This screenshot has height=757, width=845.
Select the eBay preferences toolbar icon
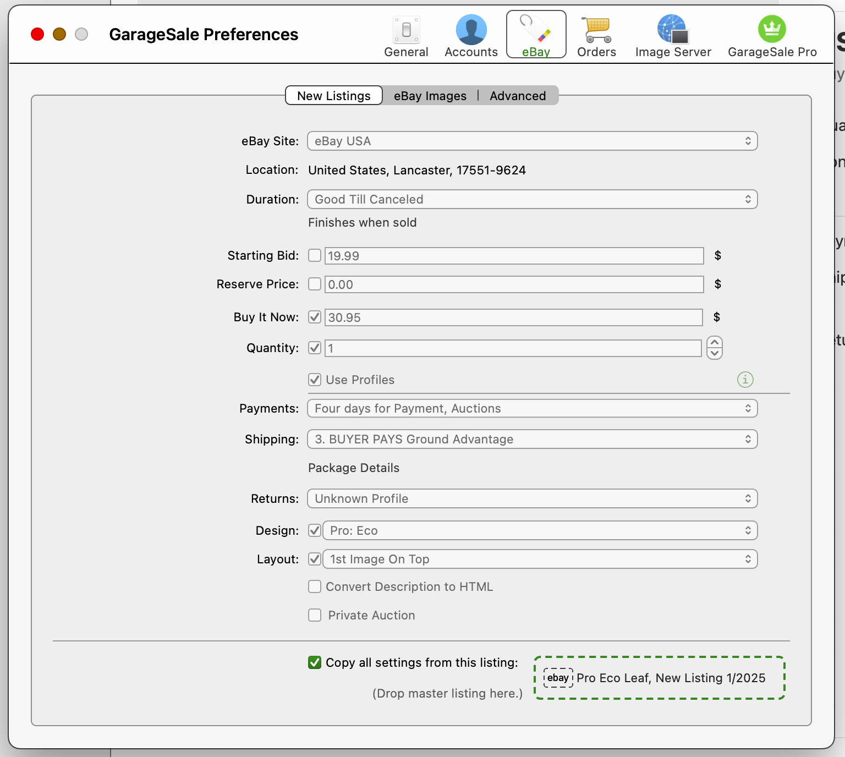(536, 35)
